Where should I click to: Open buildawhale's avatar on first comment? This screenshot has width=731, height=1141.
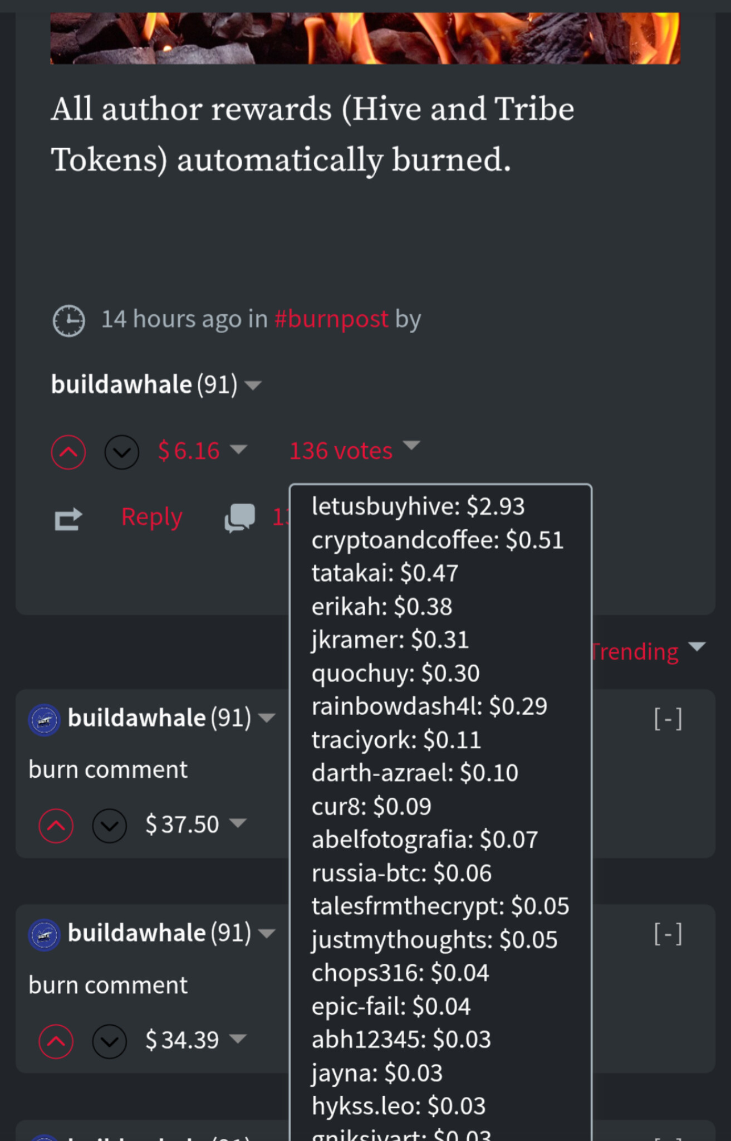click(44, 720)
